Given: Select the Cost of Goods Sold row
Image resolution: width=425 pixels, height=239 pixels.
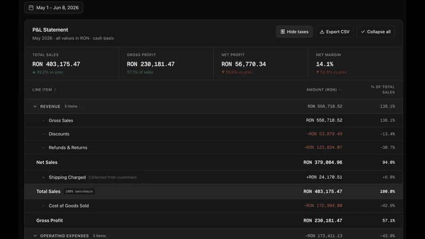Looking at the screenshot, I should click(214, 206).
